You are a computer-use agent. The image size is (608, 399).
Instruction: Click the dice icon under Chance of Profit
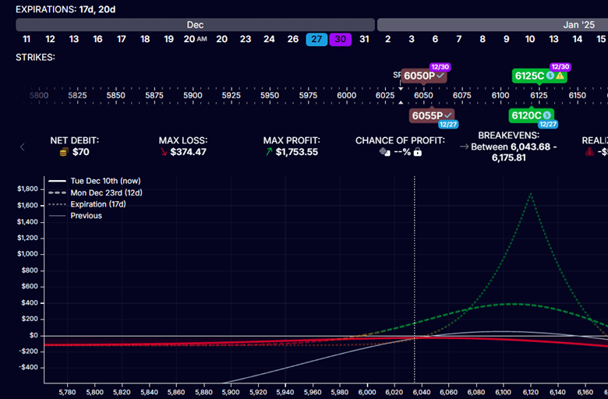point(384,152)
